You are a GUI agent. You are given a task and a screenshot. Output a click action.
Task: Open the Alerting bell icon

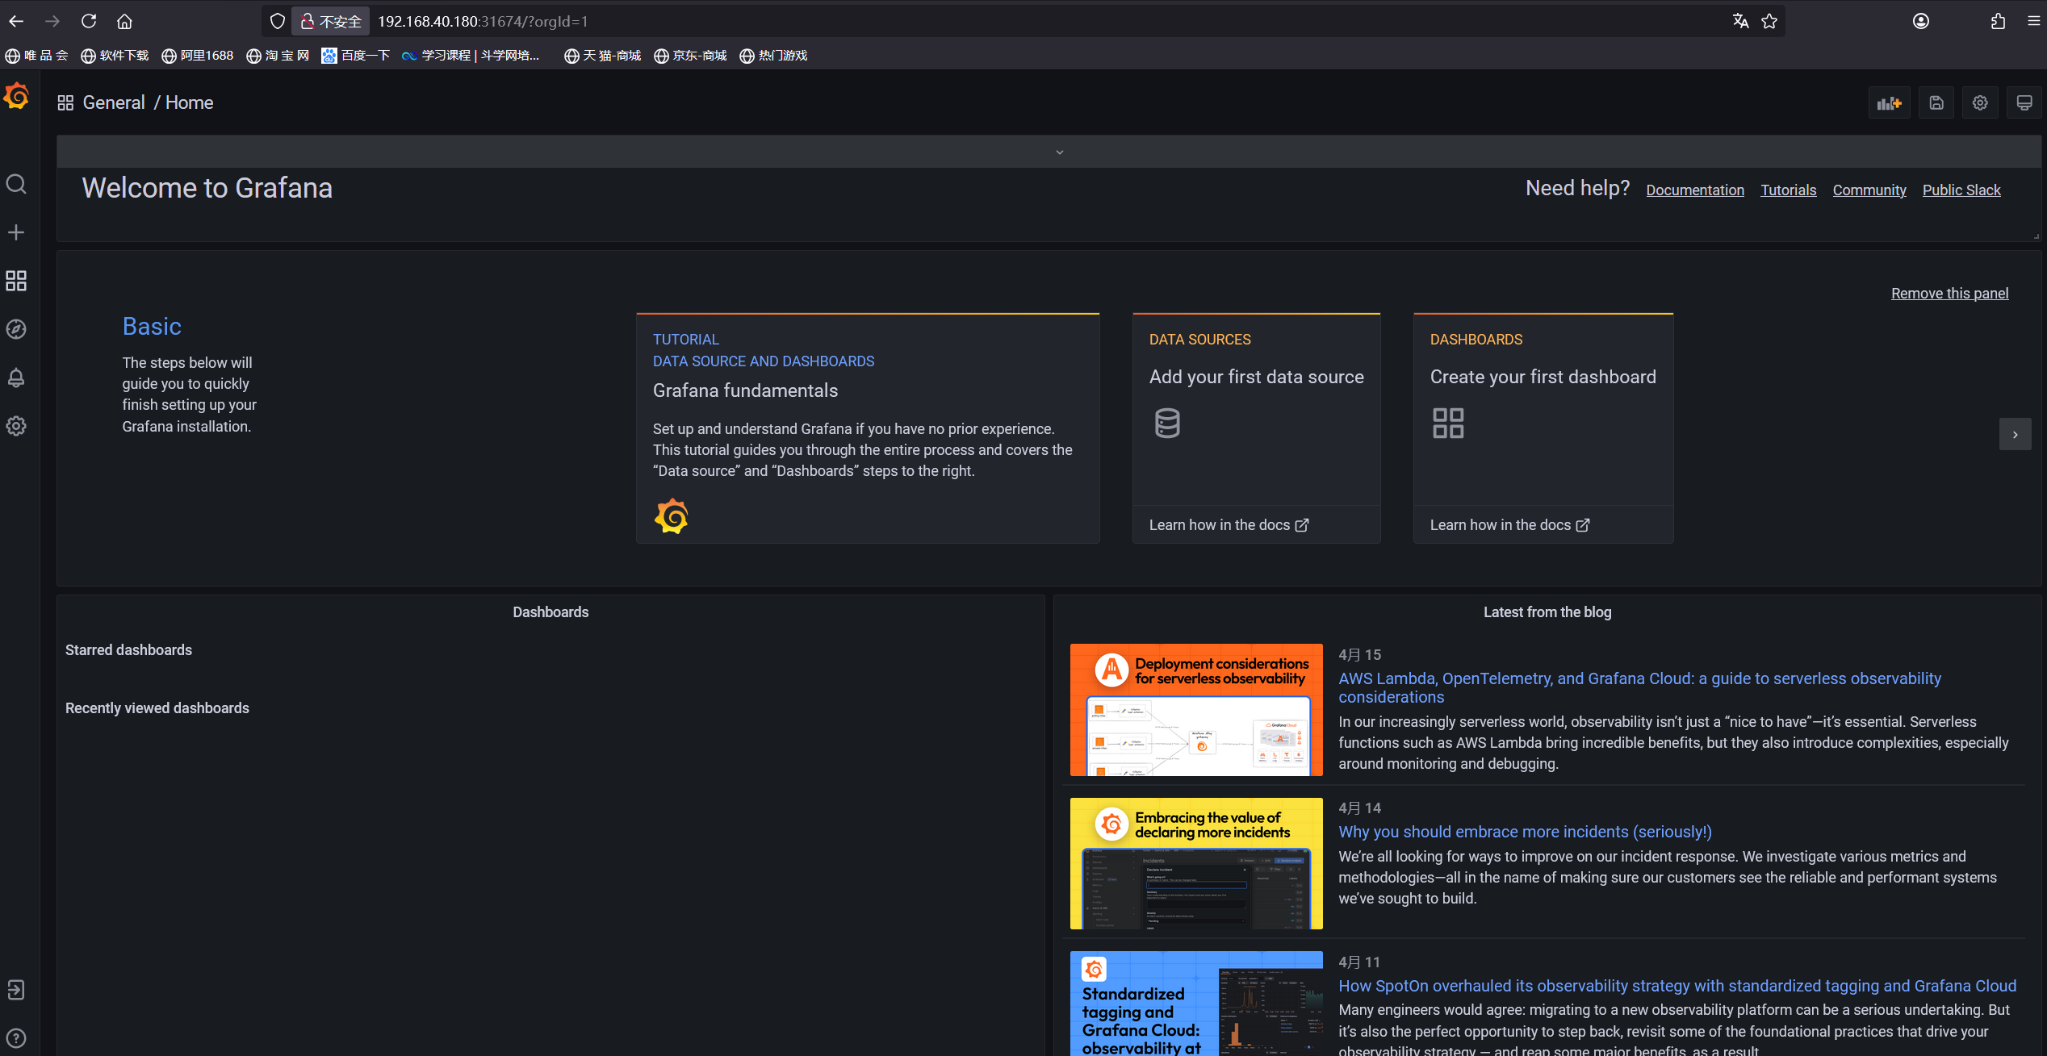(x=16, y=378)
